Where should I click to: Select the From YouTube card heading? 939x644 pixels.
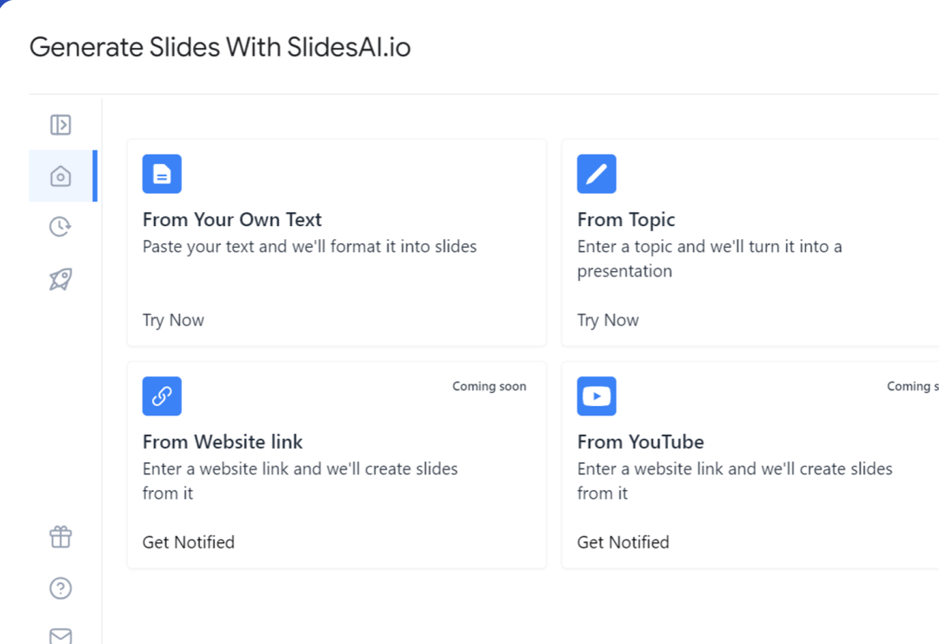click(x=641, y=442)
